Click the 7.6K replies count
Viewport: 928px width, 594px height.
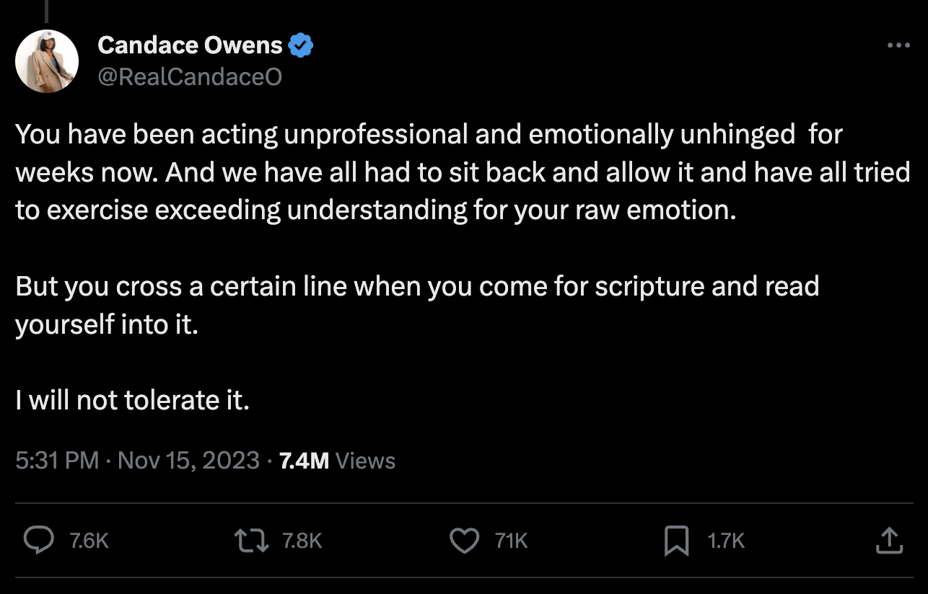[x=89, y=541]
